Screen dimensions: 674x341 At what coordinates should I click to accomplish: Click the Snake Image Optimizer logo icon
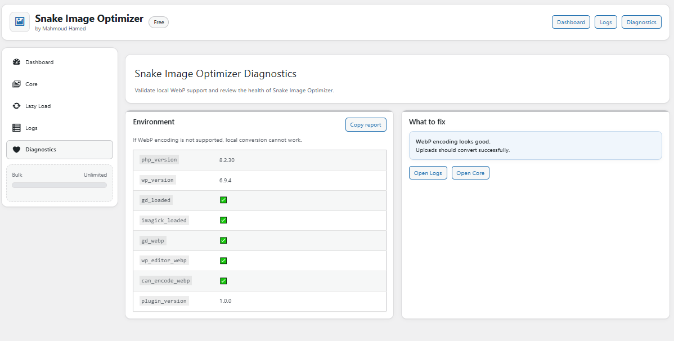tap(20, 22)
